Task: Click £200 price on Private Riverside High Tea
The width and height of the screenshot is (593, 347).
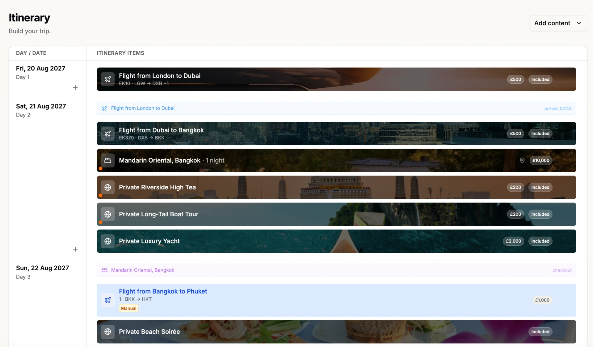Action: point(515,187)
